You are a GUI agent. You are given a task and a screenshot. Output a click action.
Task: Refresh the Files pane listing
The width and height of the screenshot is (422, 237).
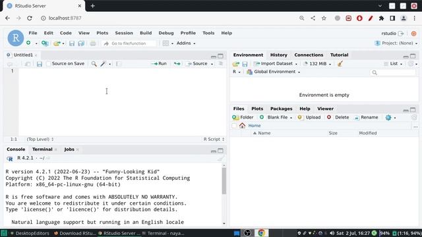(414, 117)
